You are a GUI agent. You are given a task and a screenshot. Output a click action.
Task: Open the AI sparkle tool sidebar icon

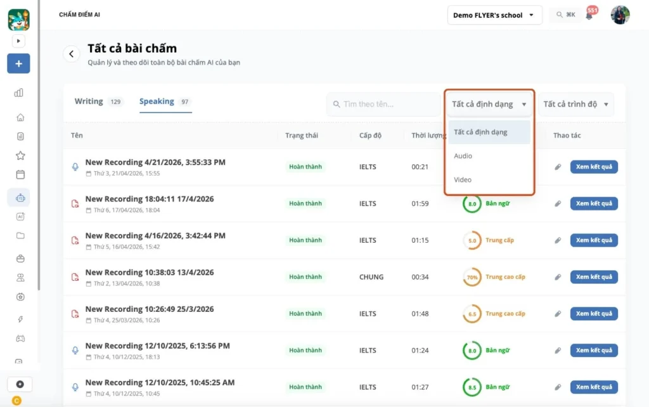20,217
